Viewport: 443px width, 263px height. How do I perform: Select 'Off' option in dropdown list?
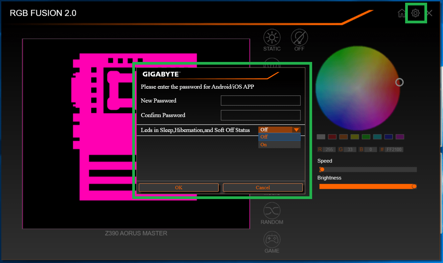[279, 137]
